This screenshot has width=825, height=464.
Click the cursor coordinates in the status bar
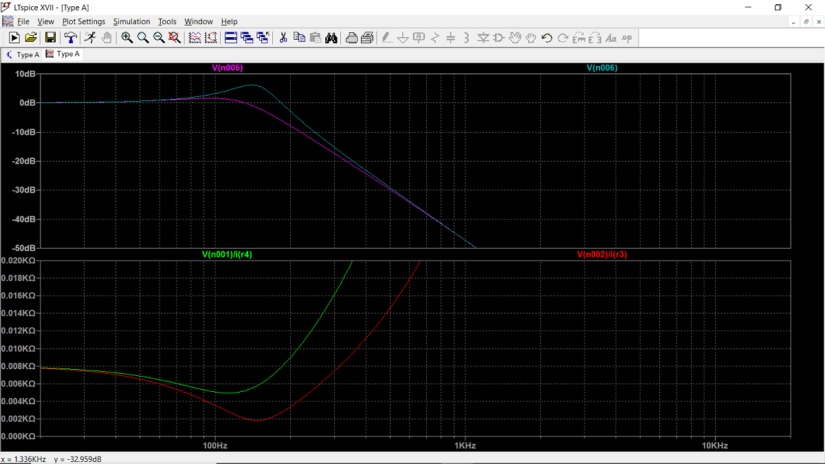click(x=52, y=459)
